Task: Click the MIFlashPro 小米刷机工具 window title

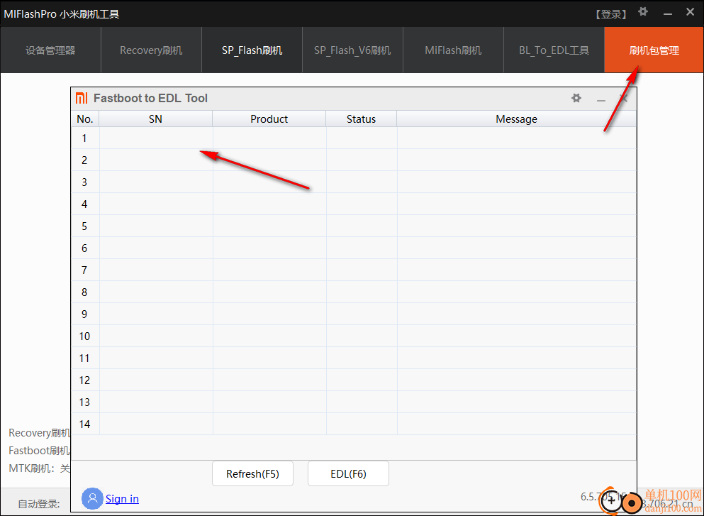Action: pyautogui.click(x=62, y=14)
